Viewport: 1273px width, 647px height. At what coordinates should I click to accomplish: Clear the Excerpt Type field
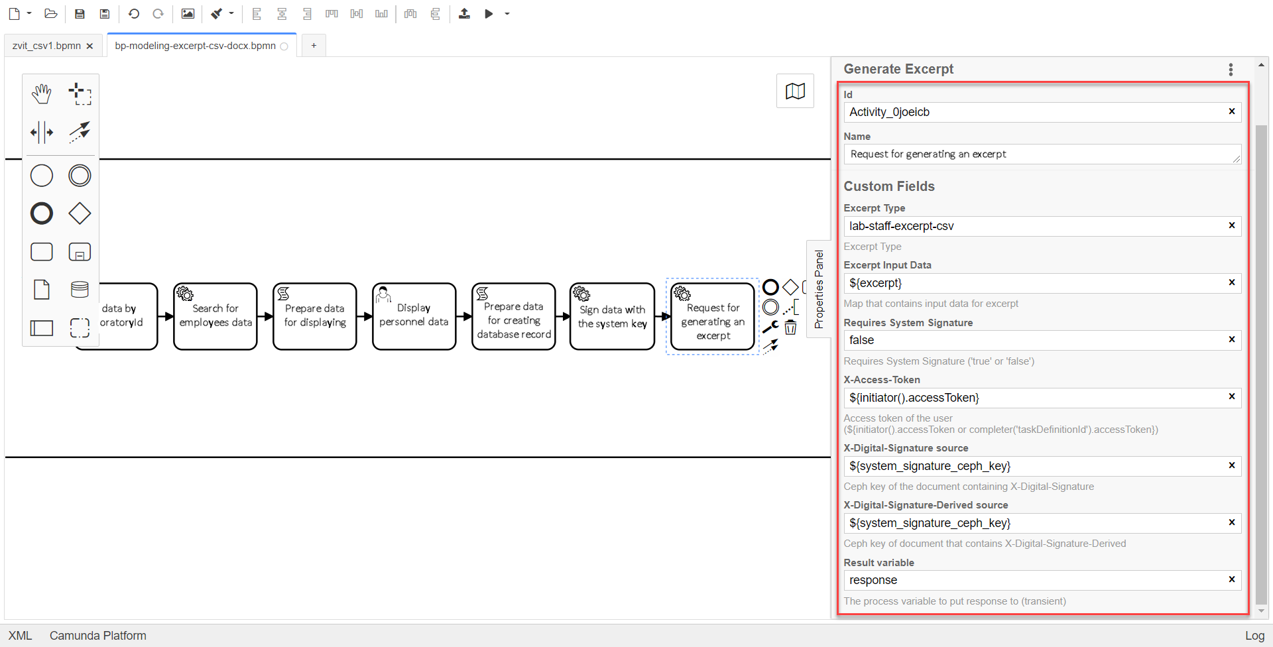point(1232,225)
